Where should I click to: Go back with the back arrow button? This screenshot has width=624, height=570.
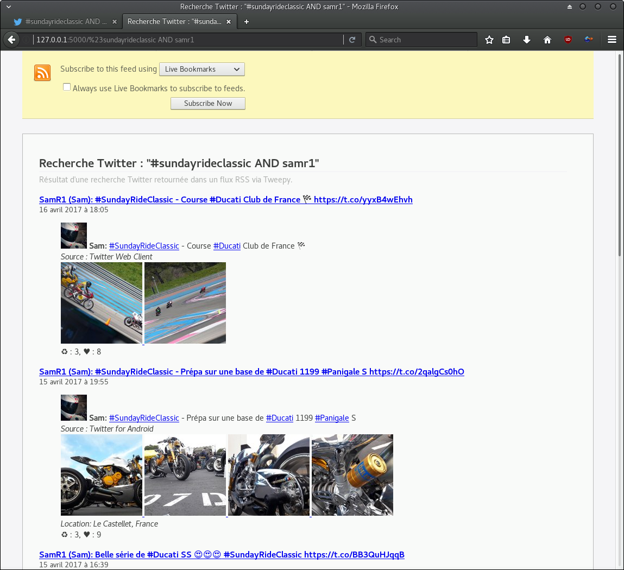tap(11, 40)
